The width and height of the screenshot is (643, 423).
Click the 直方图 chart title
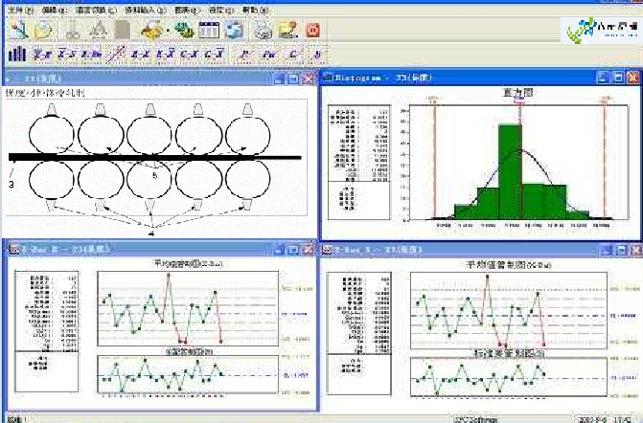(518, 94)
